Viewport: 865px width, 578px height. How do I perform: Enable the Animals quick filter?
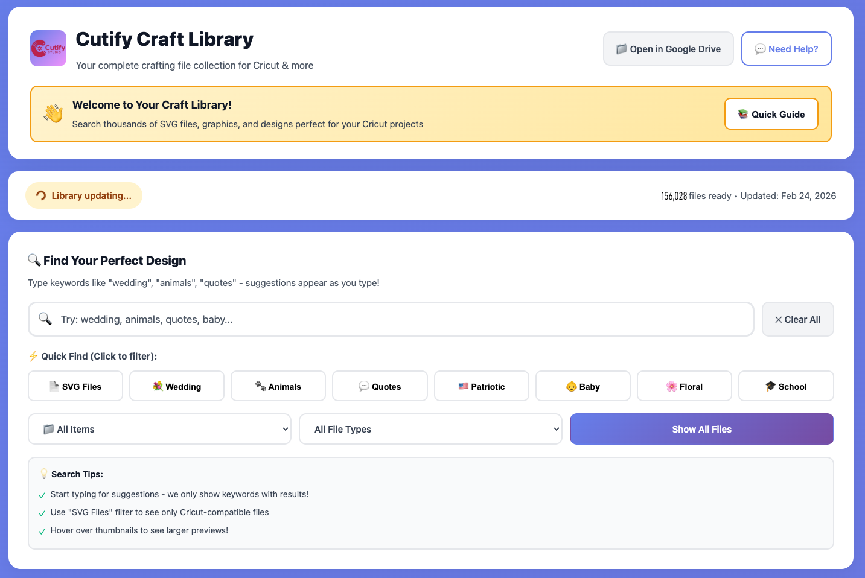278,386
